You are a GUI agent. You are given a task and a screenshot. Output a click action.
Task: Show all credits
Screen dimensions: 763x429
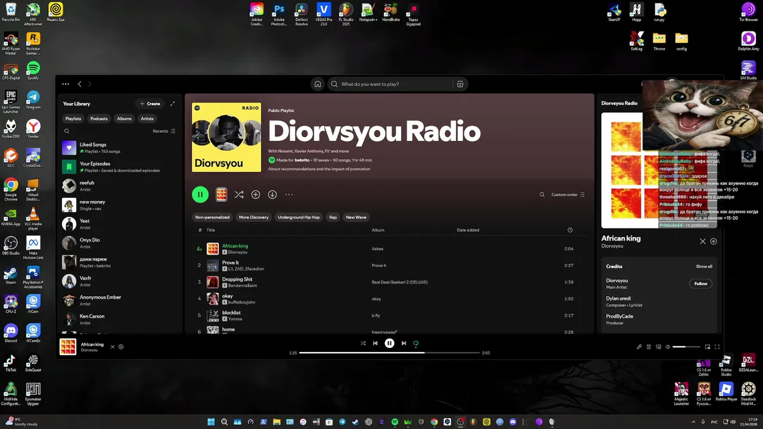[x=704, y=266]
